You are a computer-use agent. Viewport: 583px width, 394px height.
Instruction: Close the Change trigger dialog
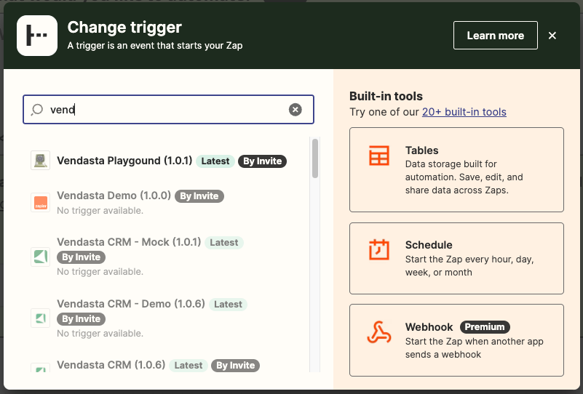coord(552,36)
